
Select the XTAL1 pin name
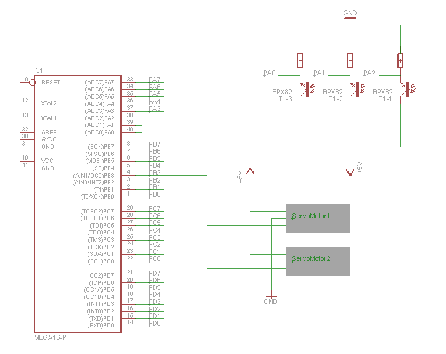49,118
